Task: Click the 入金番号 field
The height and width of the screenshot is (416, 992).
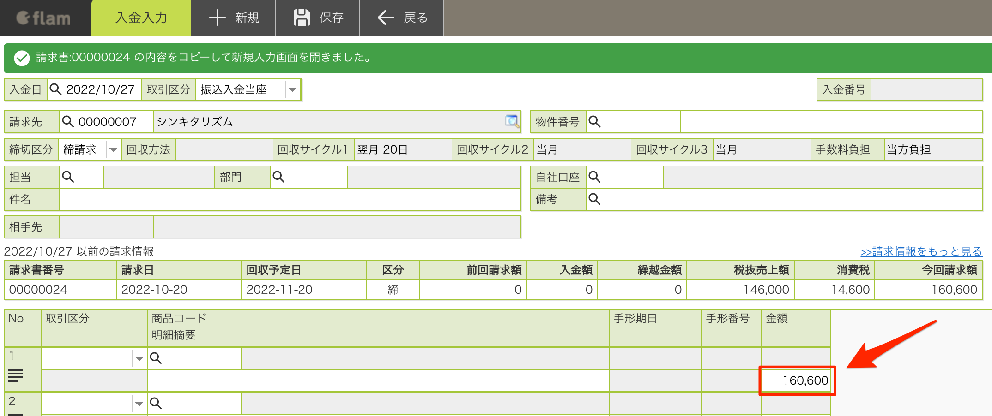Action: [x=926, y=89]
